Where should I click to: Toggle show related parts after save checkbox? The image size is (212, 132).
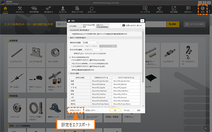(x=70, y=70)
